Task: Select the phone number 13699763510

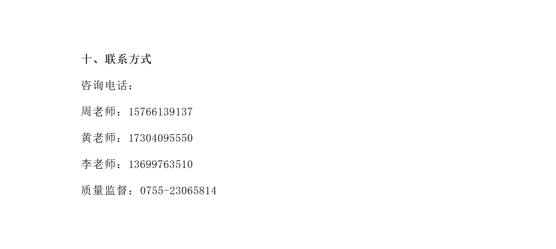Action: tap(160, 165)
